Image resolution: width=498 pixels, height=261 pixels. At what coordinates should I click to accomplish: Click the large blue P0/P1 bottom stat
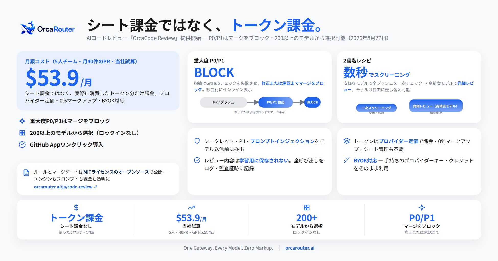pos(422,218)
